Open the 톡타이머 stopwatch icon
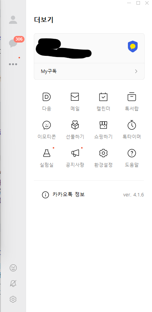Screen dimensions: 152x312 [x=132, y=125]
